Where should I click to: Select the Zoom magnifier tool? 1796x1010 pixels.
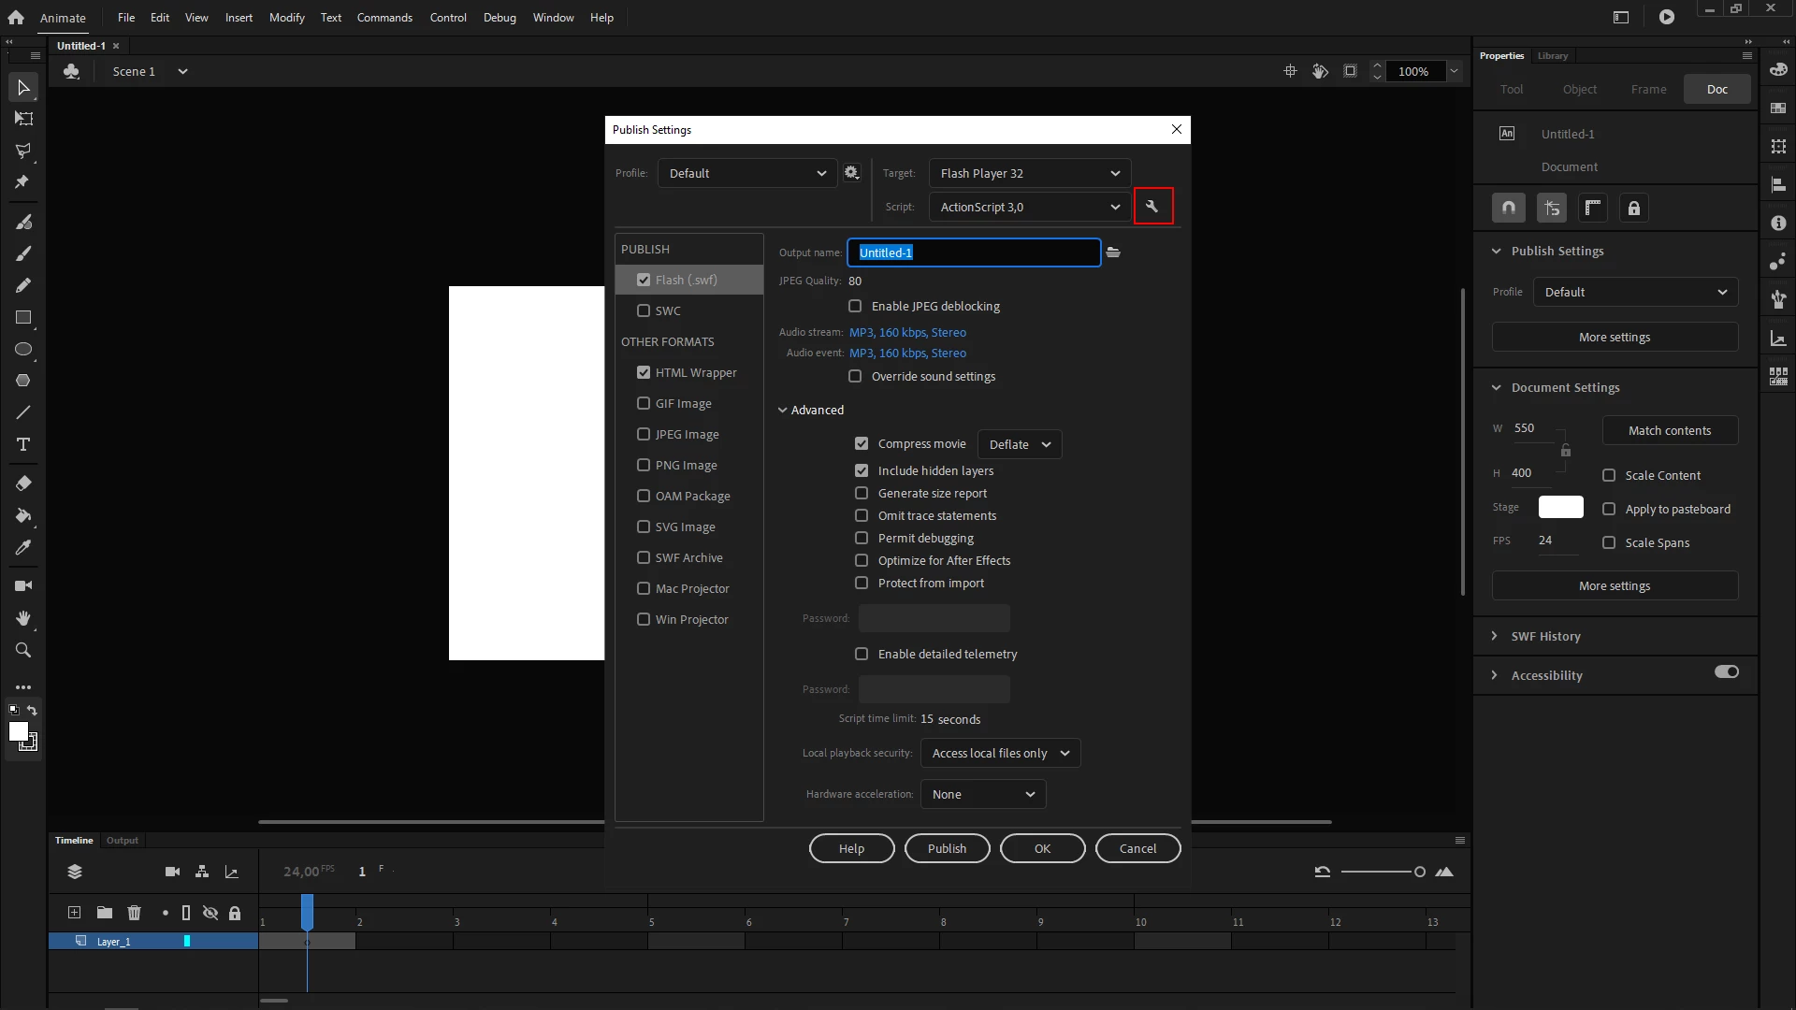click(23, 650)
